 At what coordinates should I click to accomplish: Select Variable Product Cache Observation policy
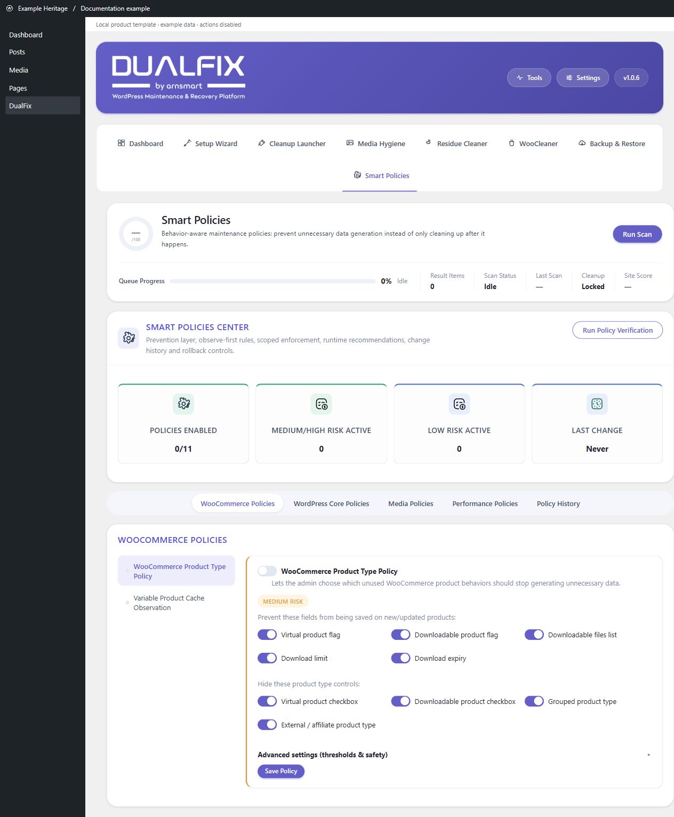coord(176,603)
